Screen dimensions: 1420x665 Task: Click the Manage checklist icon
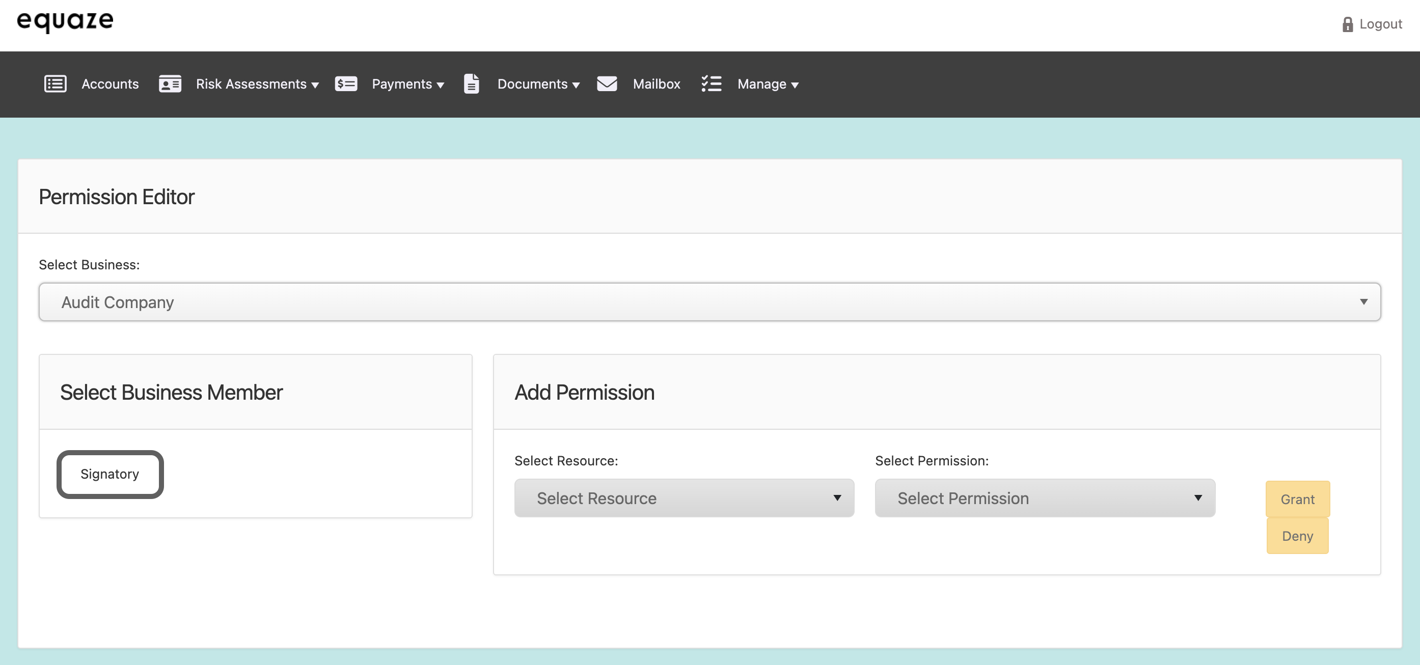click(711, 84)
